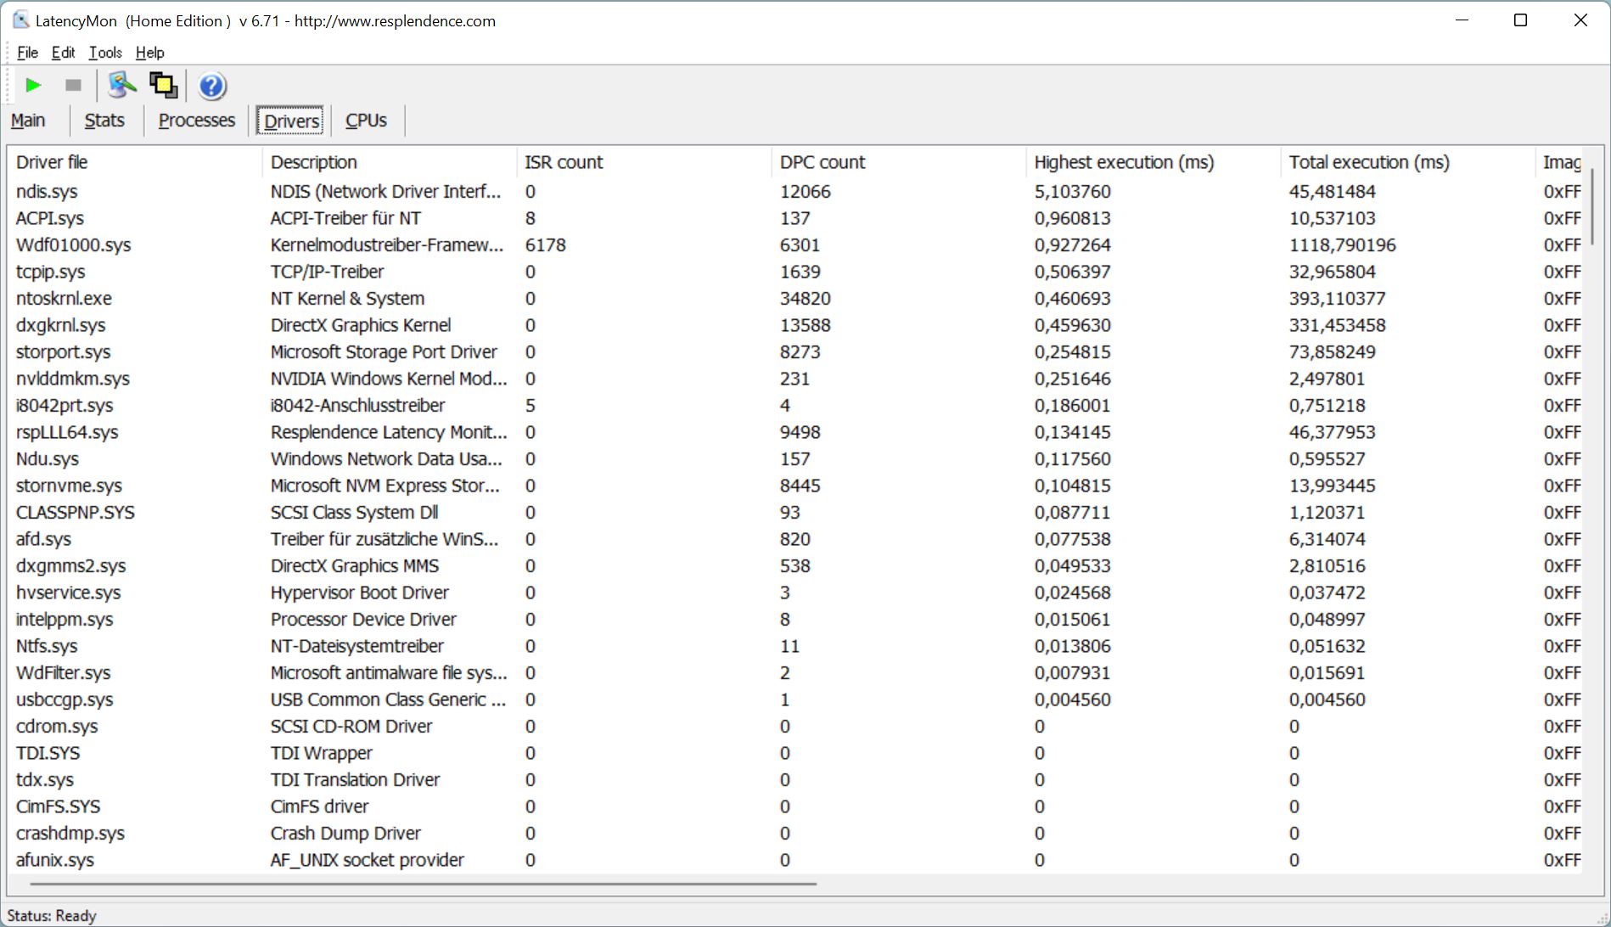This screenshot has width=1611, height=927.
Task: Select the i8042prt.sys driver row
Action: point(796,406)
